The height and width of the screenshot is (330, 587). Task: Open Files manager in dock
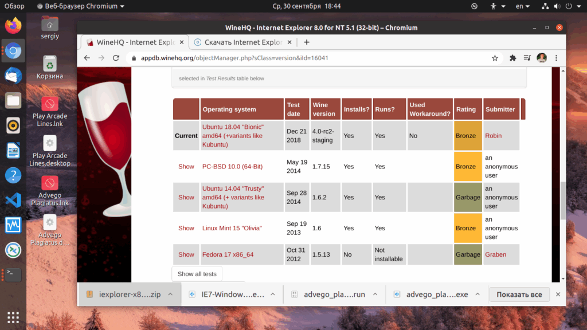13,101
